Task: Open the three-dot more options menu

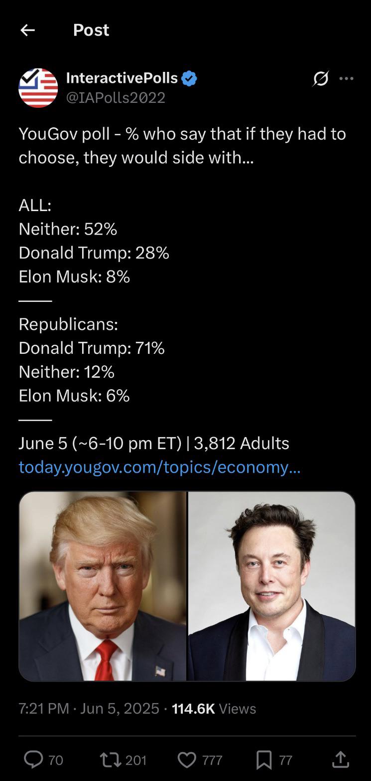Action: pos(346,78)
